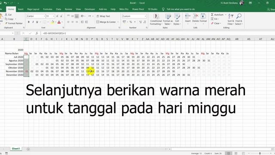Apply the red Font Color button
The height and width of the screenshot is (155, 275).
59,22
